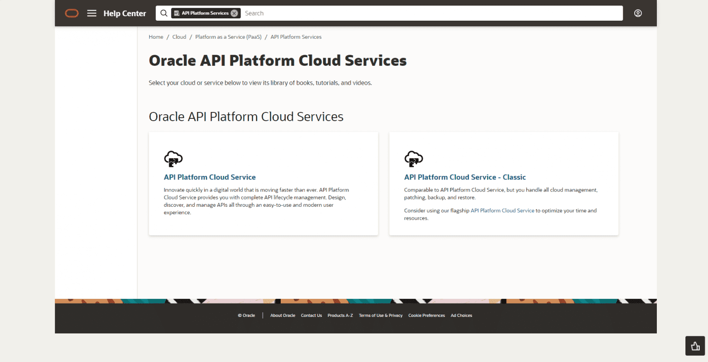Open the feedback thumbs-up button
This screenshot has height=362, width=708.
tap(695, 345)
